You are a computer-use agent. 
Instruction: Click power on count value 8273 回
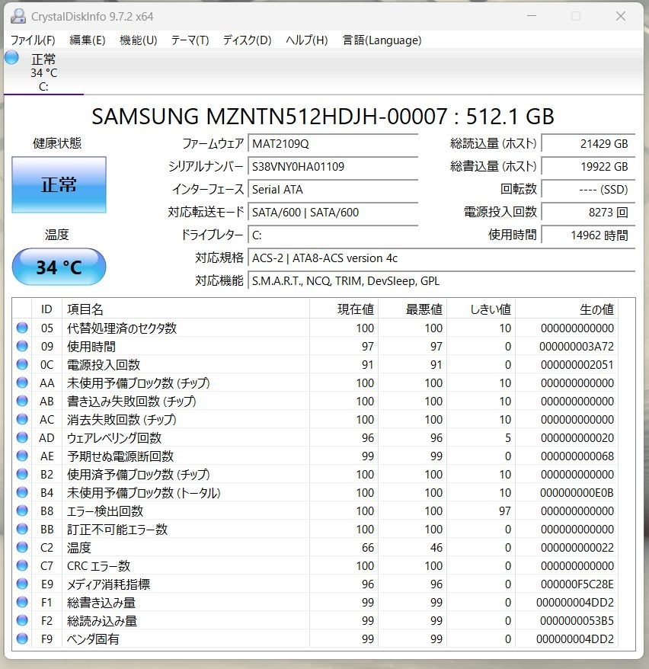click(x=588, y=212)
